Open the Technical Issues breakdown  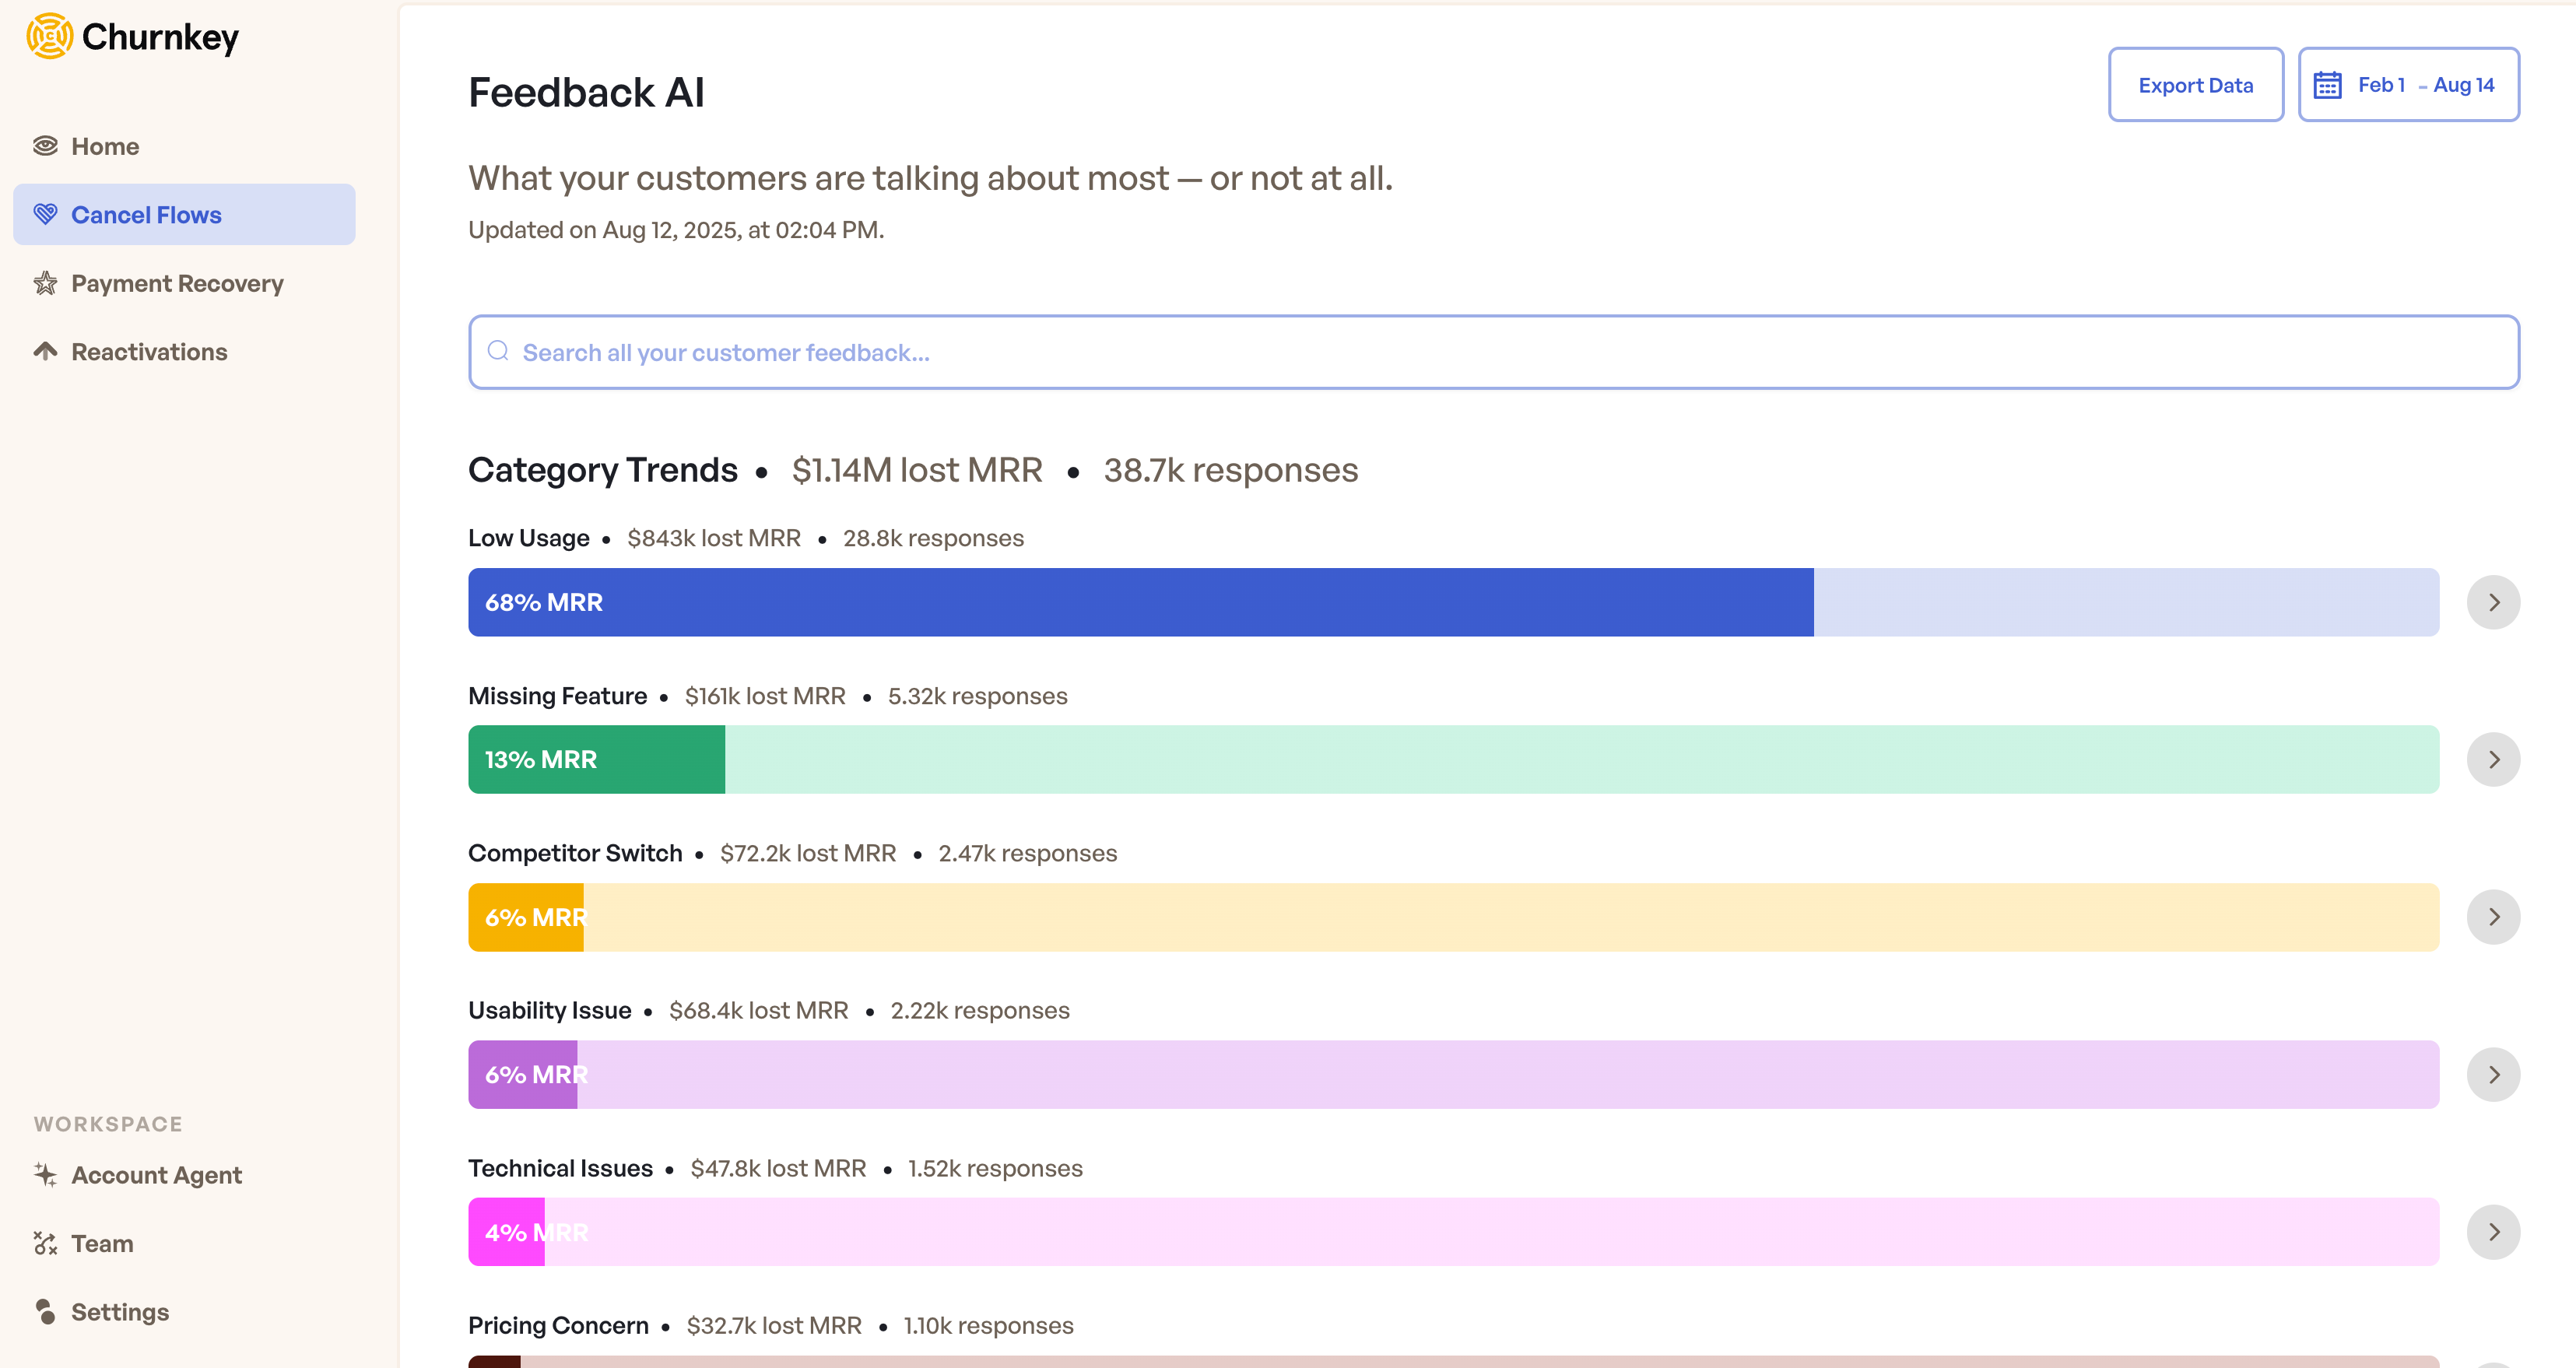point(2494,1231)
